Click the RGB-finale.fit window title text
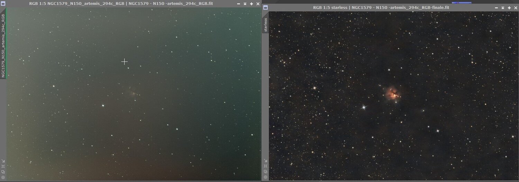The width and height of the screenshot is (519, 182). 381,7
